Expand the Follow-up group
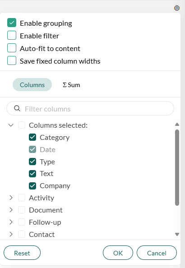This screenshot has height=268, width=185. [x=11, y=222]
